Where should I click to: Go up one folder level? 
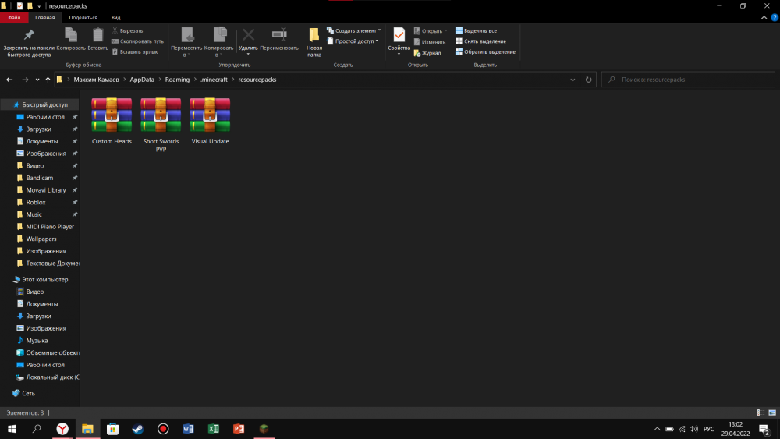pos(48,80)
